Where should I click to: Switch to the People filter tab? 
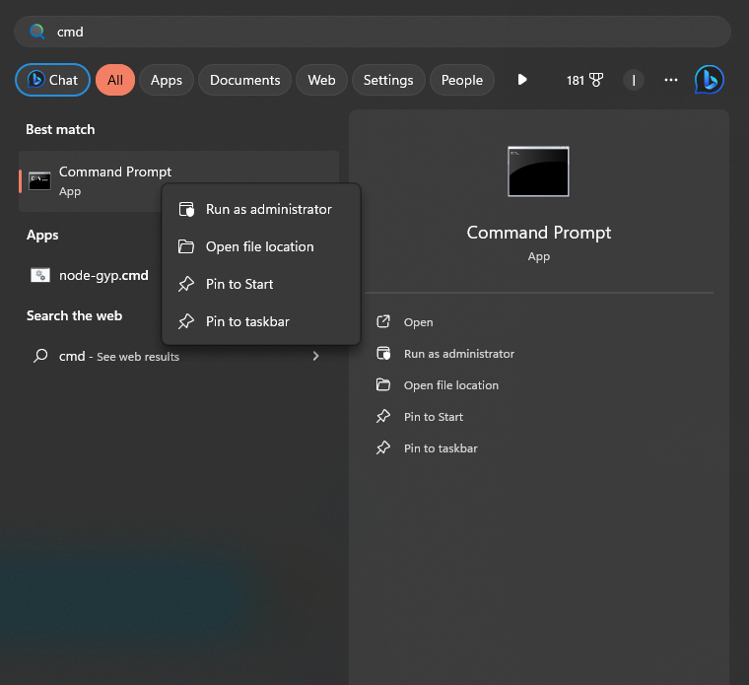click(x=462, y=80)
